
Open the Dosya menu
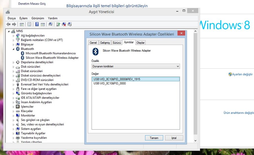(12, 18)
